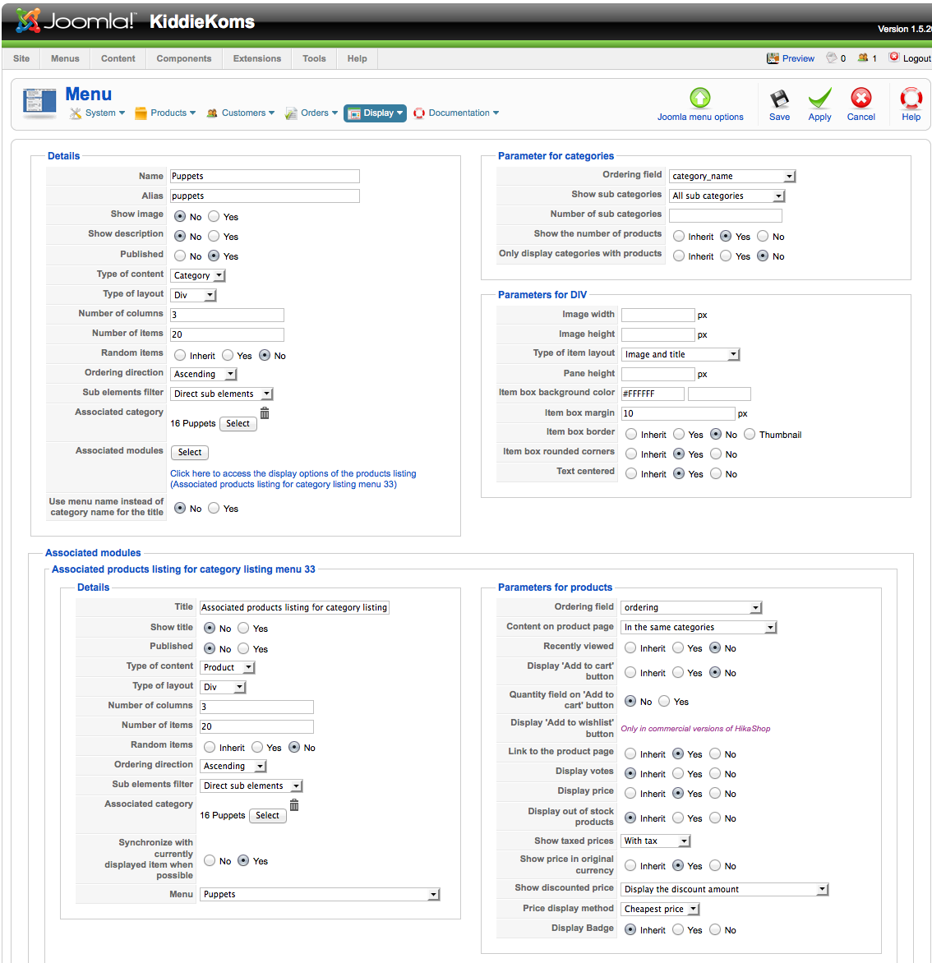
Task: Click the Alias field containing puppets
Action: (x=265, y=196)
